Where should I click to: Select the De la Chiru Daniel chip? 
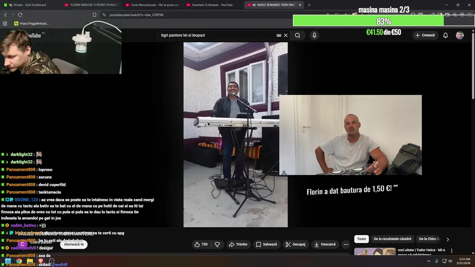(429, 239)
